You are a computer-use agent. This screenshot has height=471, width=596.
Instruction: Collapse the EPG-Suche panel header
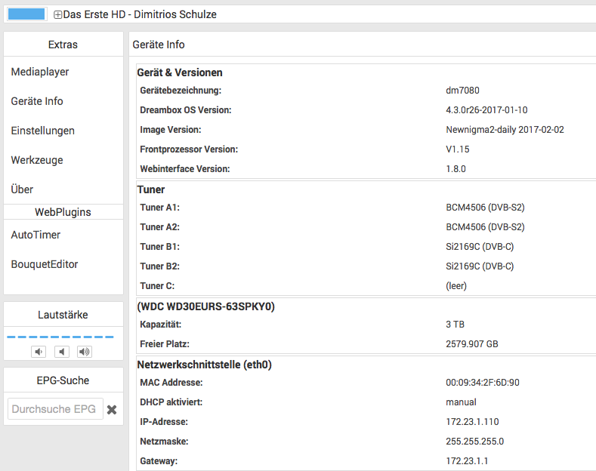[x=63, y=381]
